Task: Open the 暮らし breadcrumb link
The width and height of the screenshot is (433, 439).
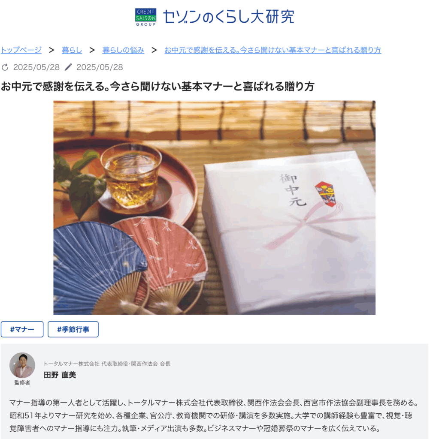Action: tap(72, 50)
